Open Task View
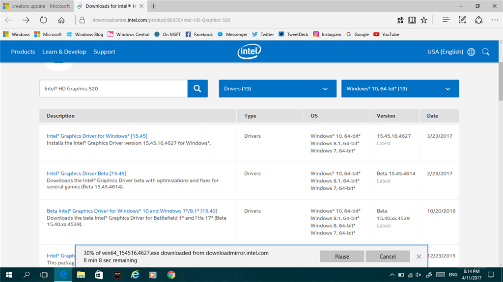The image size is (503, 282). (44, 275)
